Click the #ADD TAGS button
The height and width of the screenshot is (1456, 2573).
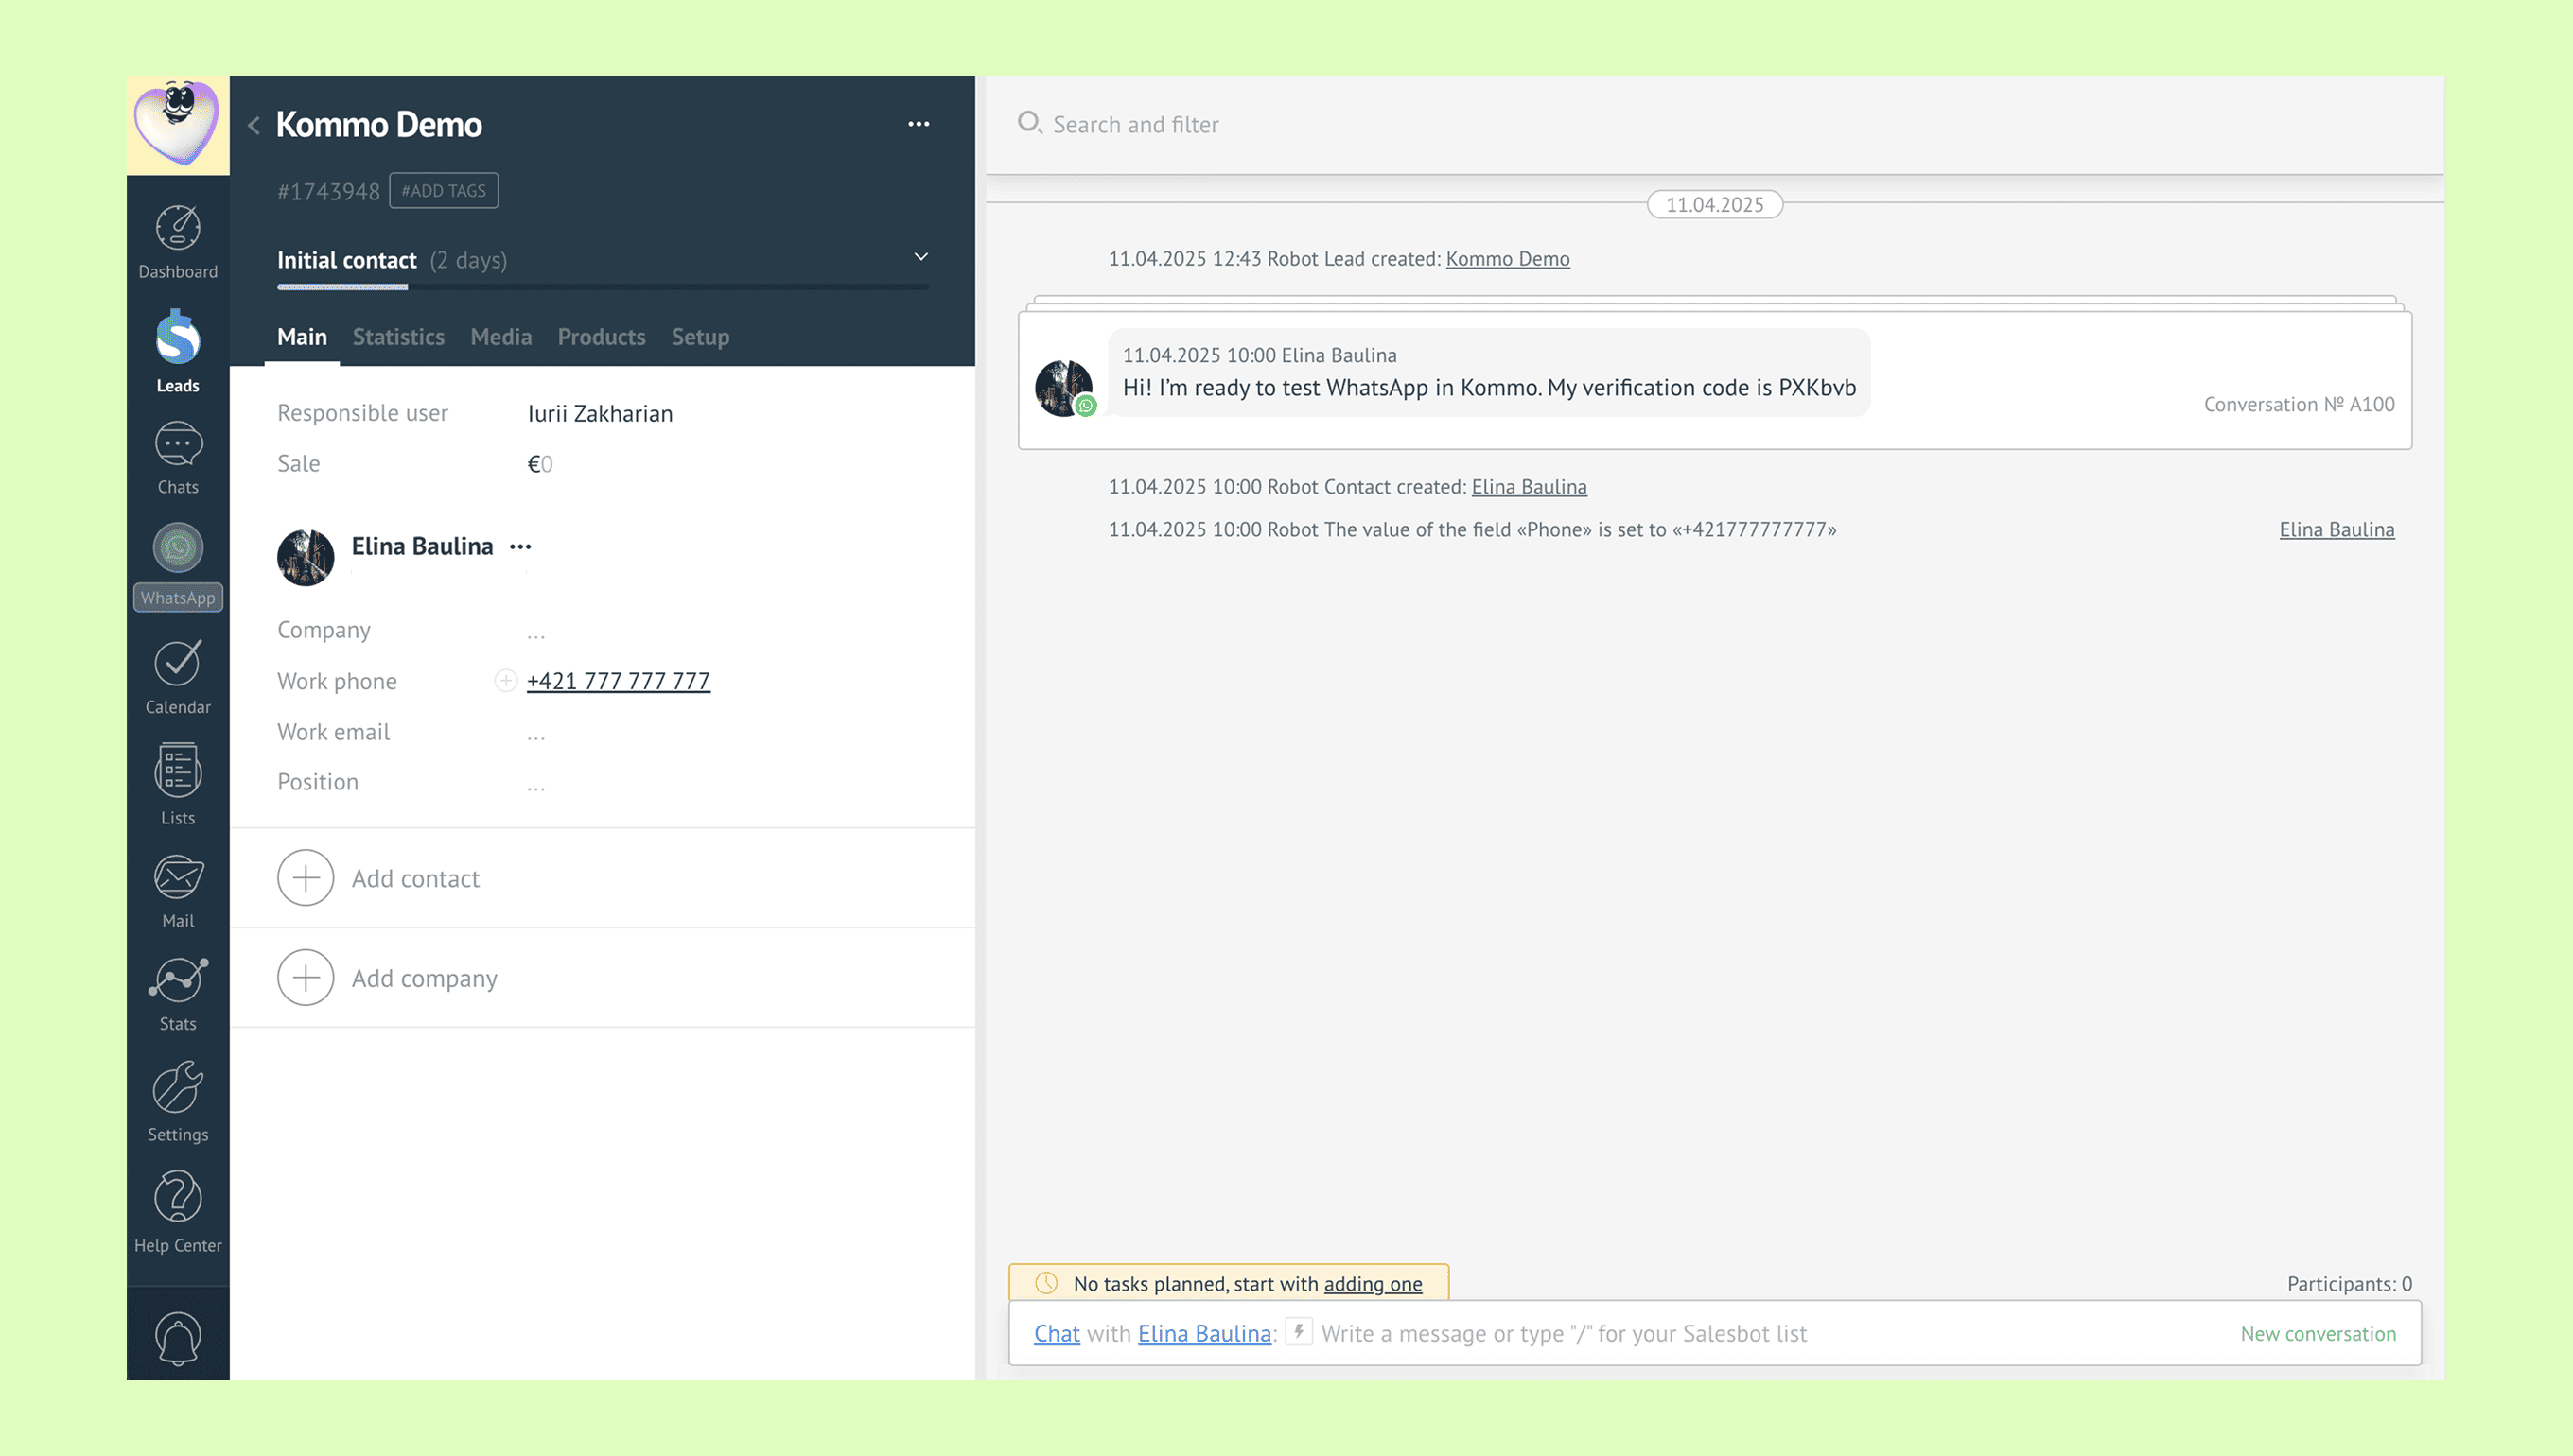click(x=443, y=190)
